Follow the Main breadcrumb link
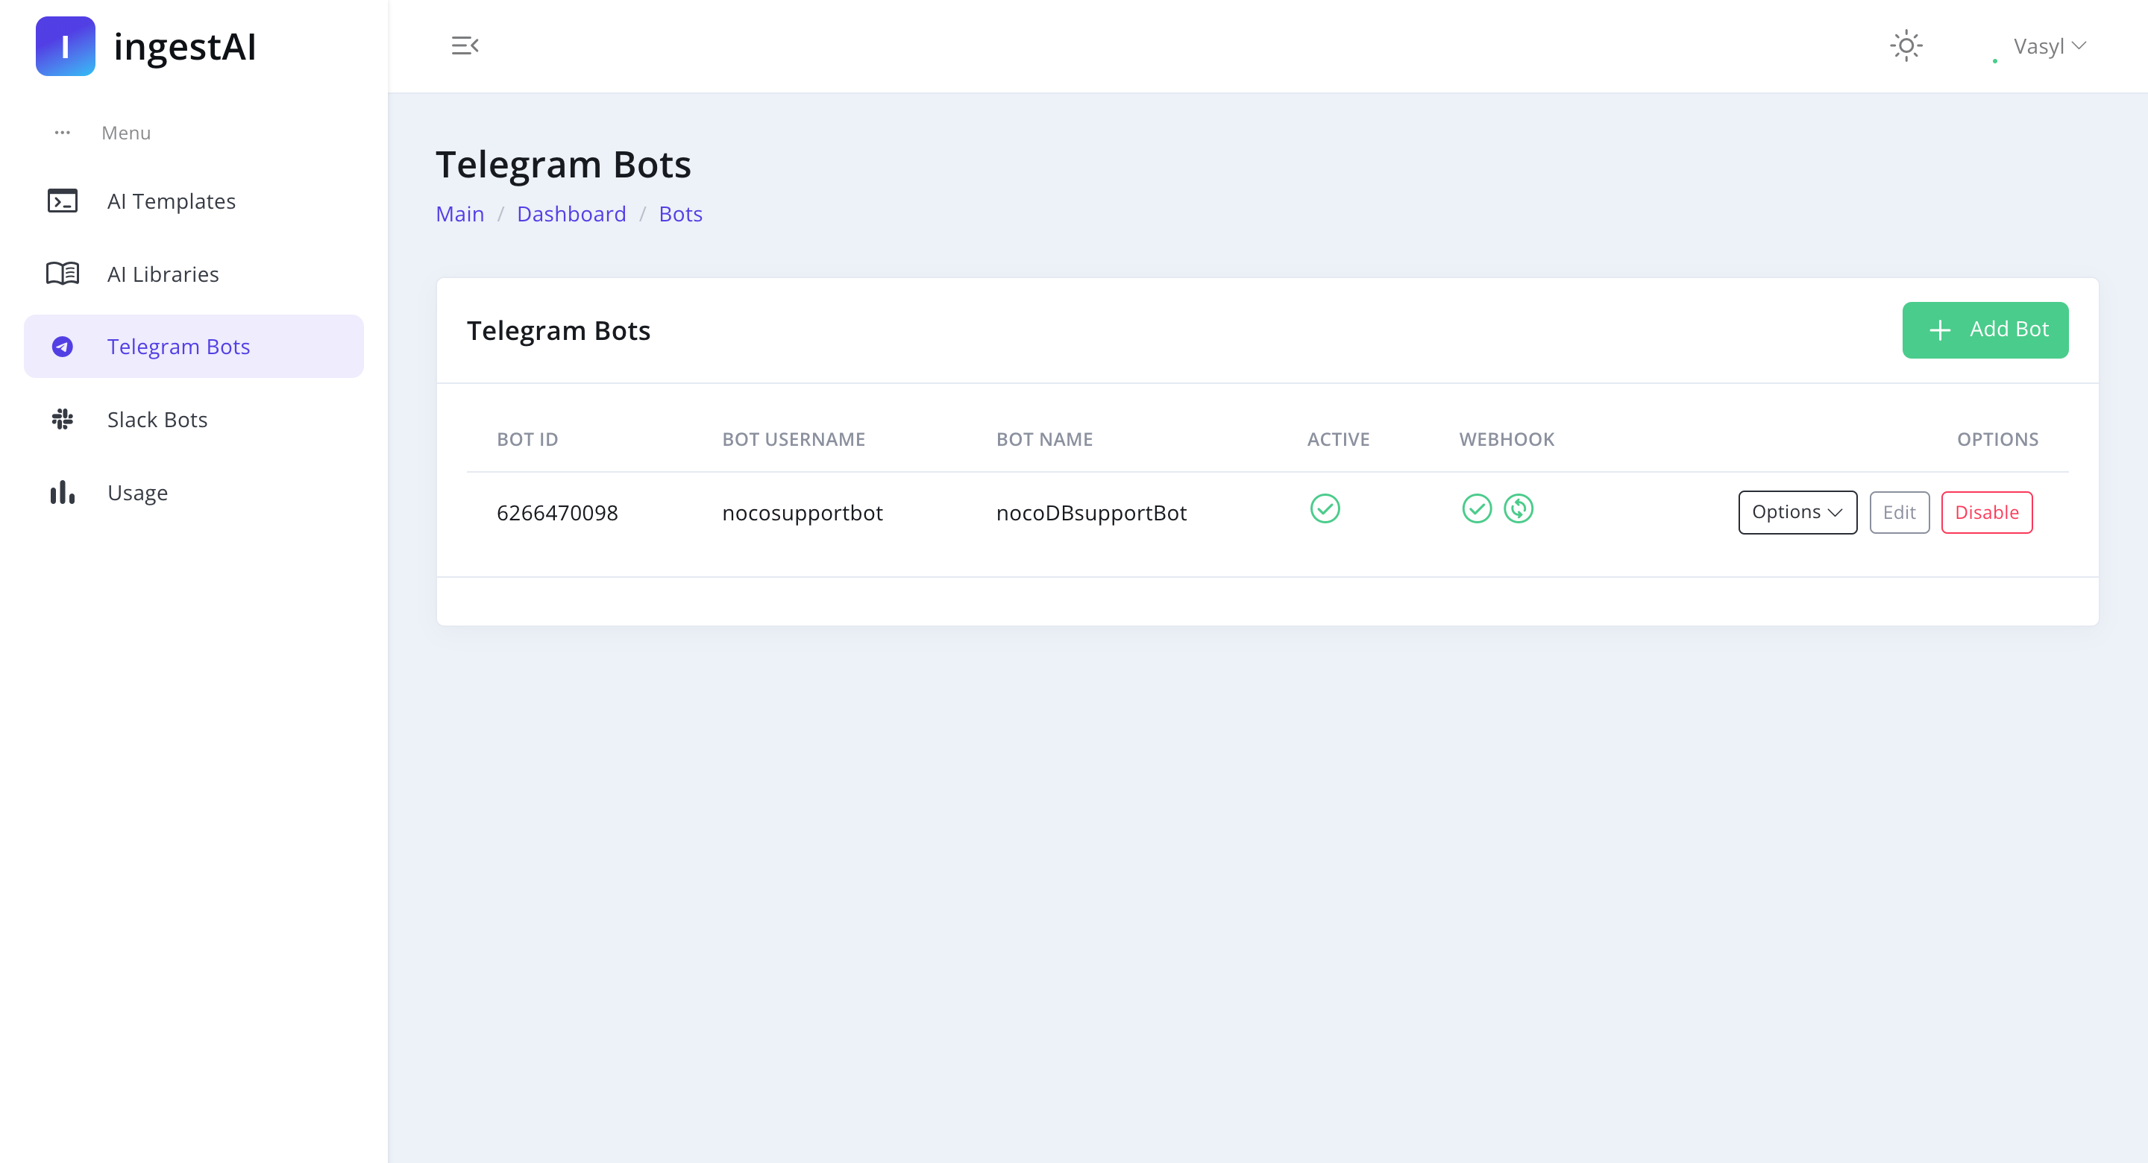Screen dimensions: 2148x1163 tap(459, 214)
